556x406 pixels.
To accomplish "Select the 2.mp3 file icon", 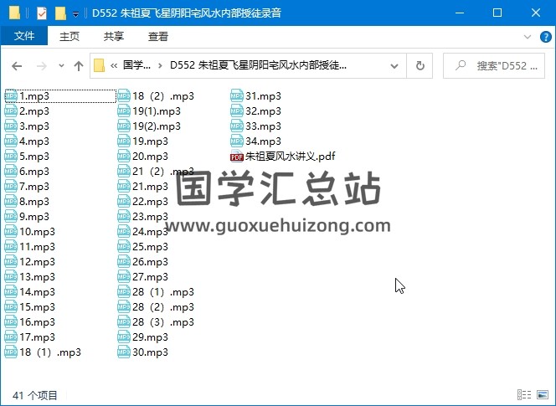I will 11,111.
